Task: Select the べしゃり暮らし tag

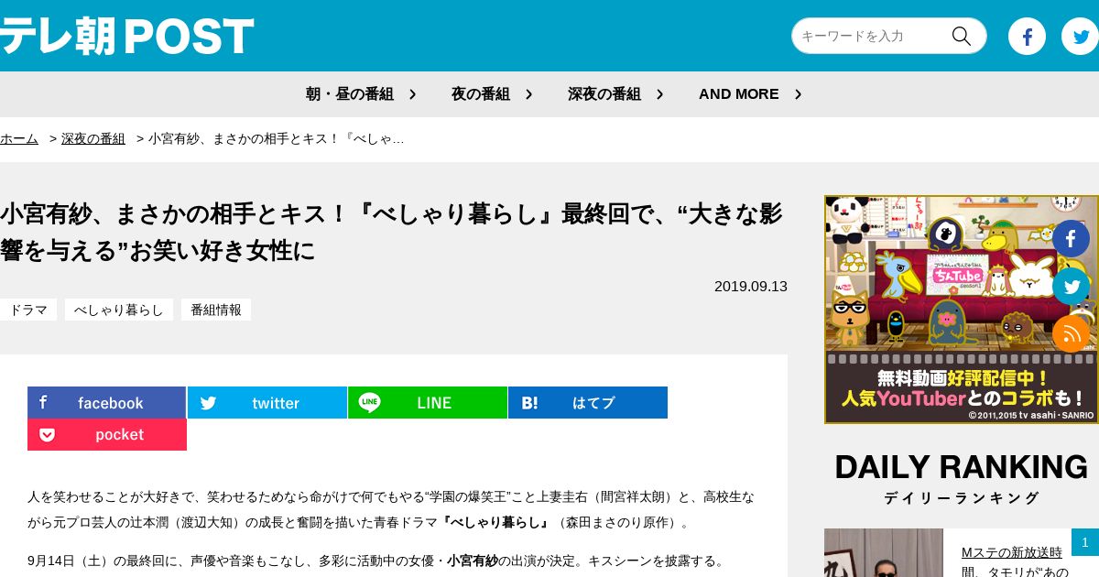Action: [x=119, y=310]
